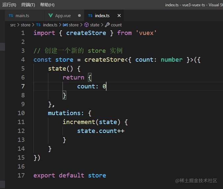Image resolution: width=223 pixels, height=189 pixels.
Task: Open the 帮助(H) menu
Action: 47,5
